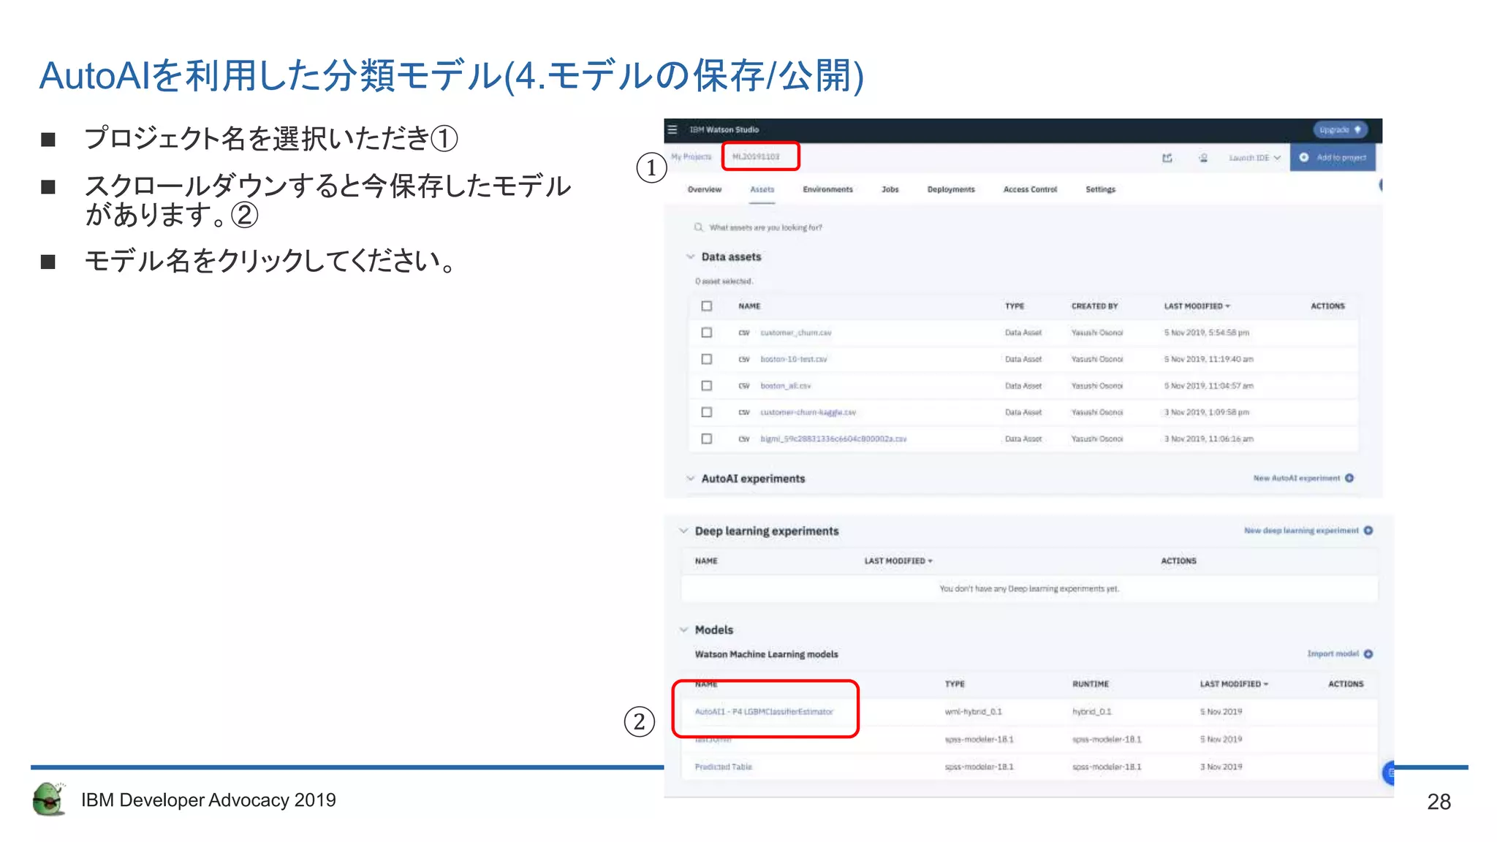The height and width of the screenshot is (842, 1497).
Task: Click 'wml-hybrid_0.1' type cell
Action: (973, 711)
